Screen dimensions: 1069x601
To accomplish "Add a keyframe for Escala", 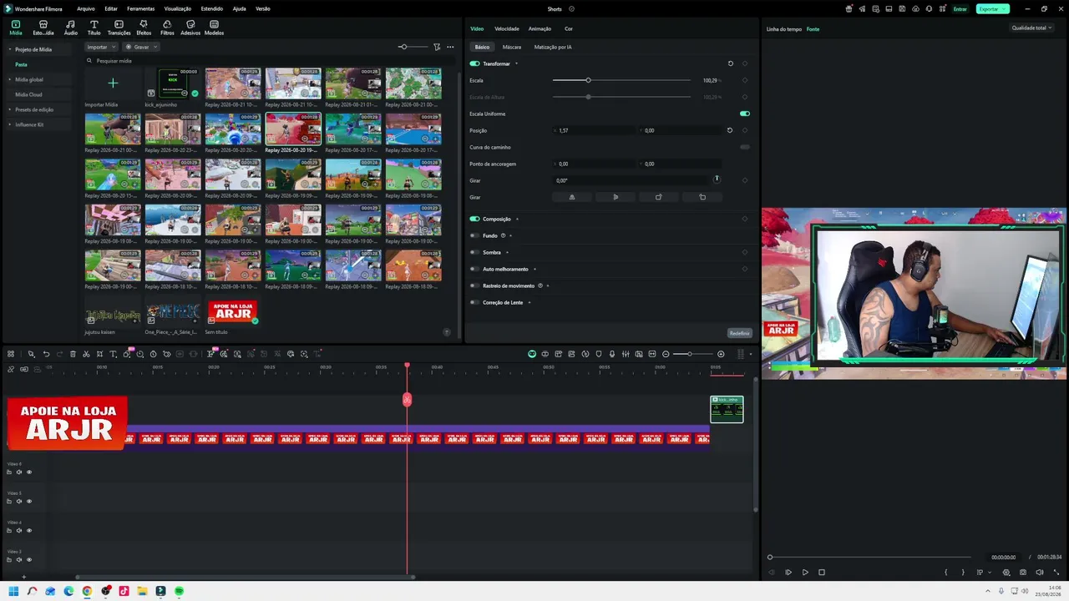I will pos(744,80).
